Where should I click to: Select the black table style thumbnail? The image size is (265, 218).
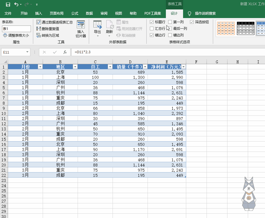[x=246, y=28]
